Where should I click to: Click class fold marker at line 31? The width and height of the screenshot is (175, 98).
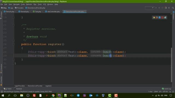pyautogui.click(x=13, y=63)
